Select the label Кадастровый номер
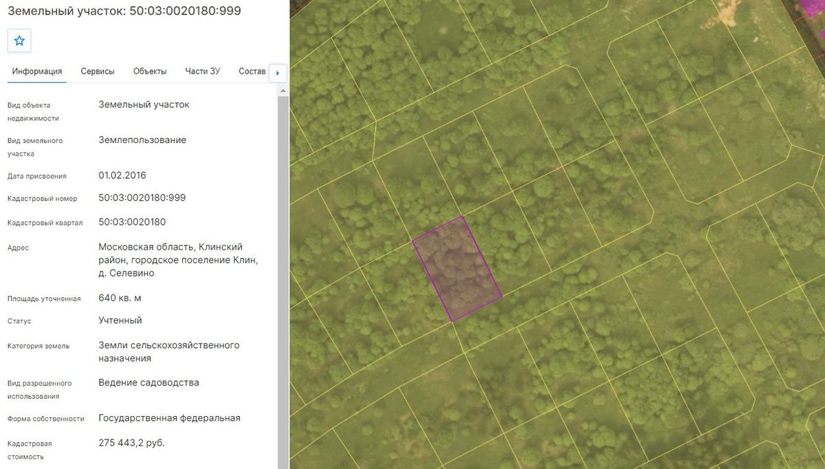Image resolution: width=825 pixels, height=469 pixels. click(x=43, y=199)
